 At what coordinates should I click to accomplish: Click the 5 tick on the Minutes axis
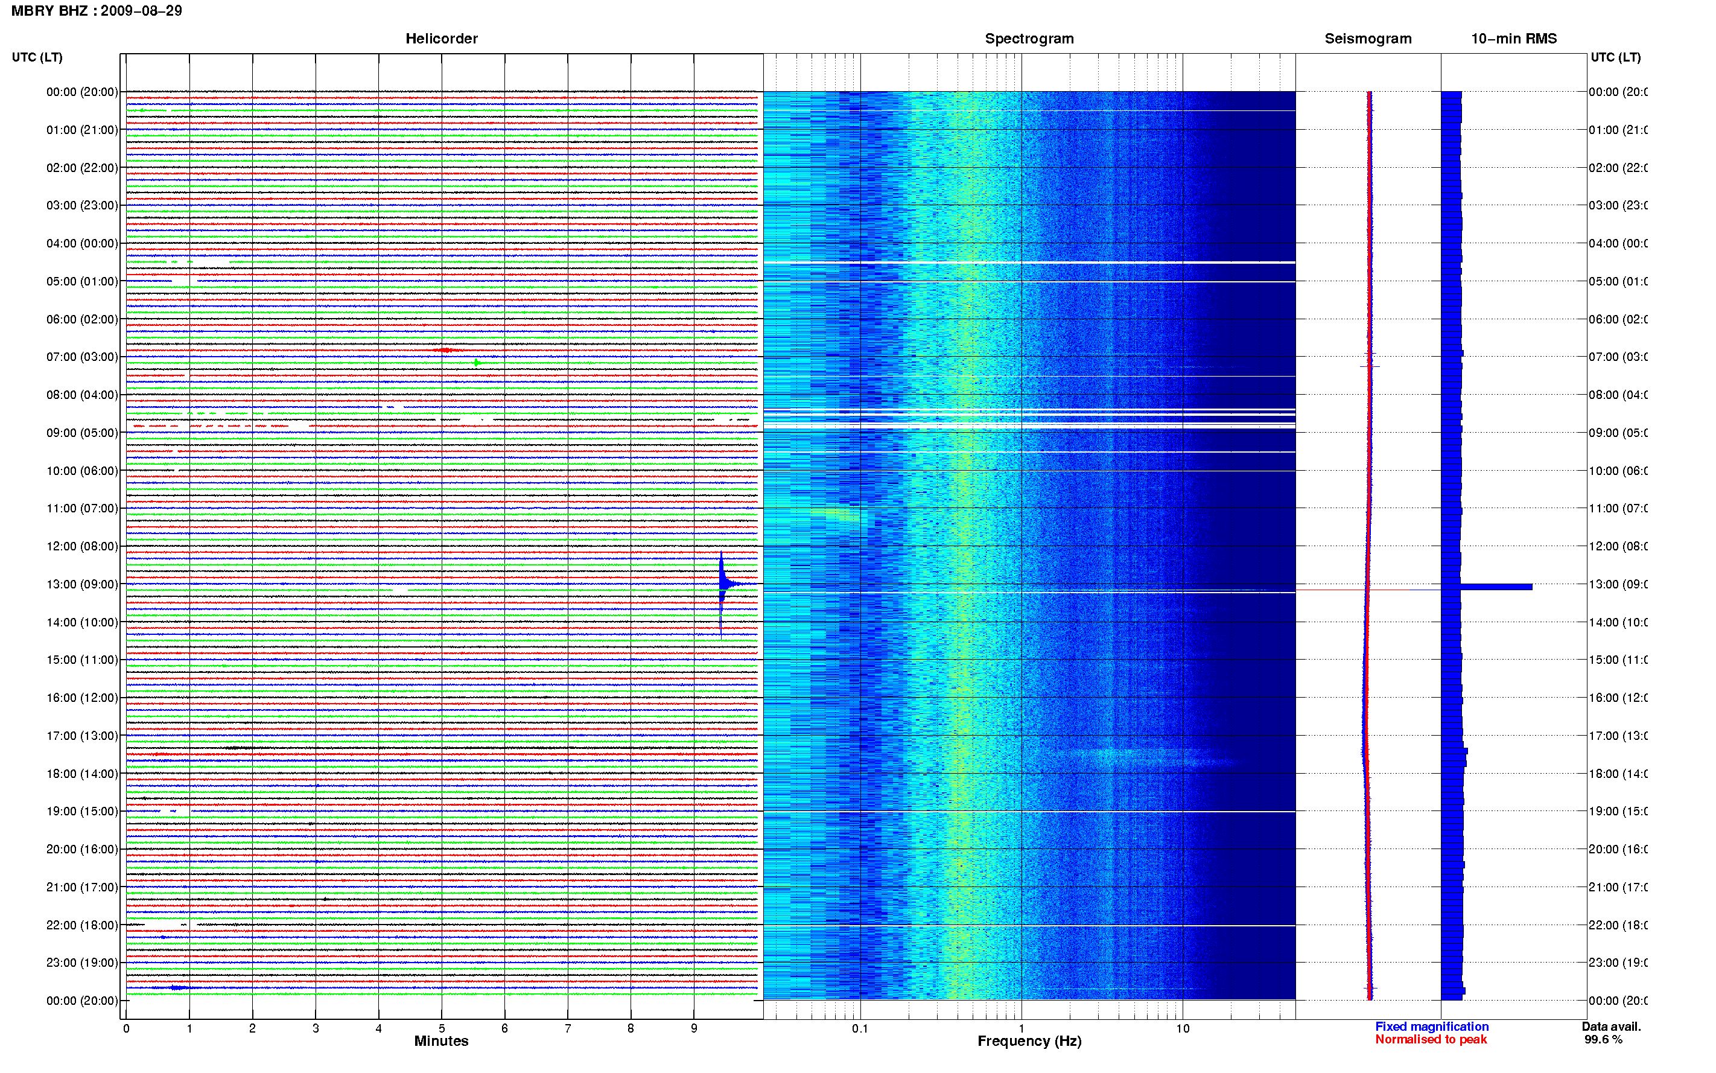click(441, 1028)
